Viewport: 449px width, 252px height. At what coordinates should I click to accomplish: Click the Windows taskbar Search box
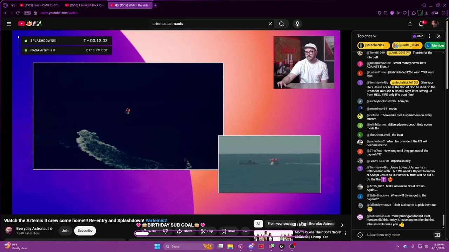tap(189, 246)
